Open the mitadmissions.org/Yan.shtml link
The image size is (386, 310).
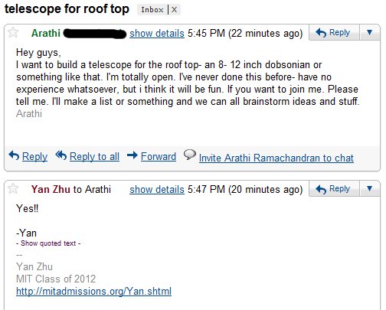point(93,291)
